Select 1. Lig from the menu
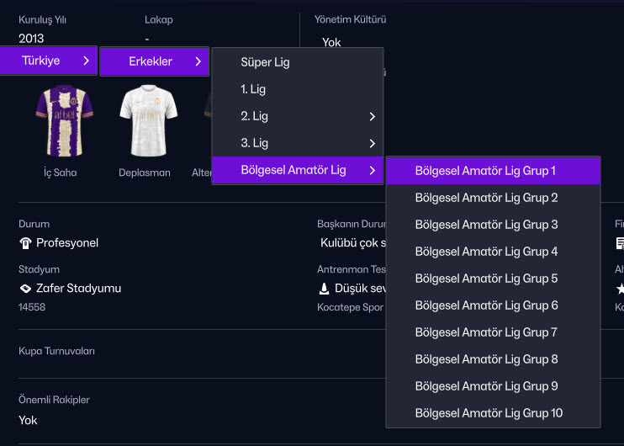624x446 pixels. point(253,89)
